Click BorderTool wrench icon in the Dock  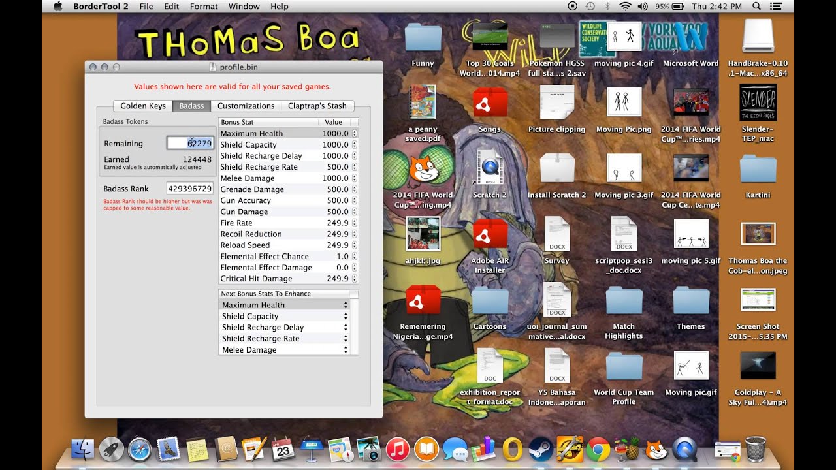pos(570,449)
